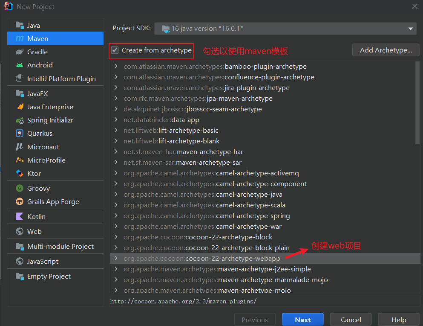The width and height of the screenshot is (423, 326).
Task: Select maven-archetype-har row
Action: [265, 151]
